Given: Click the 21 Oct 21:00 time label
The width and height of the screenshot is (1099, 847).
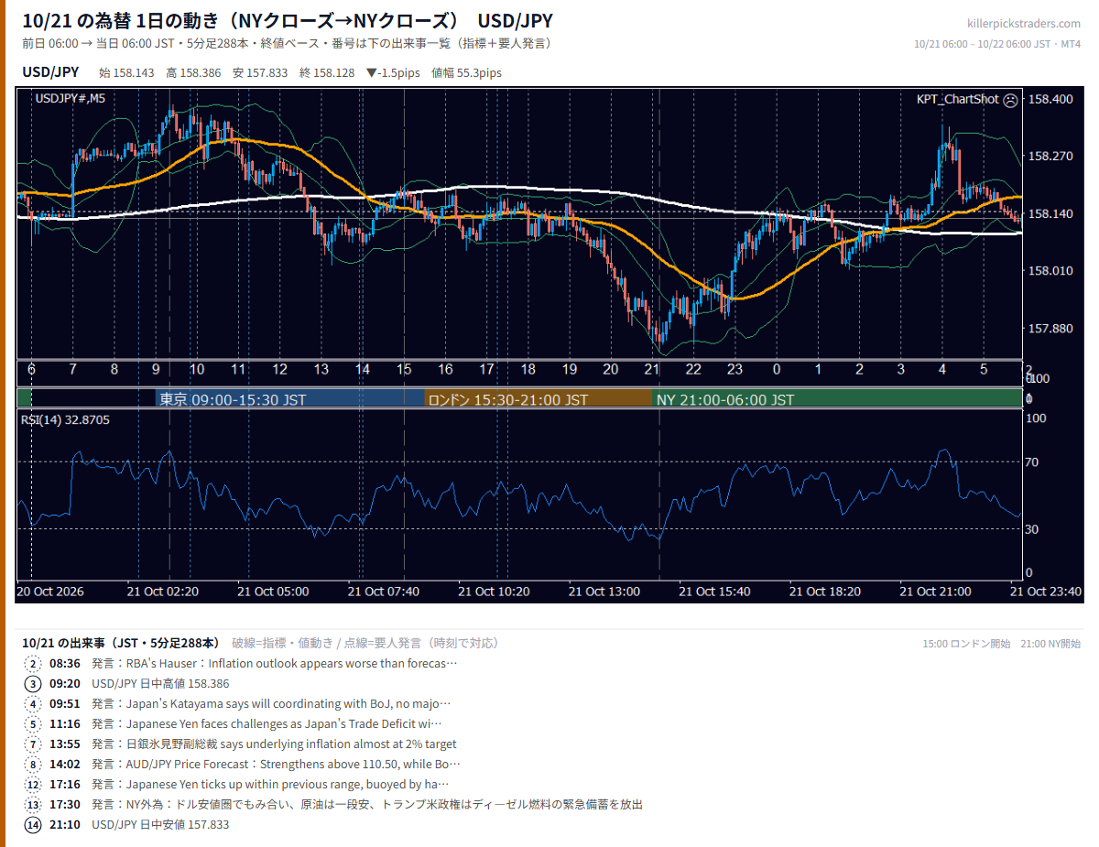Looking at the screenshot, I should click(935, 592).
